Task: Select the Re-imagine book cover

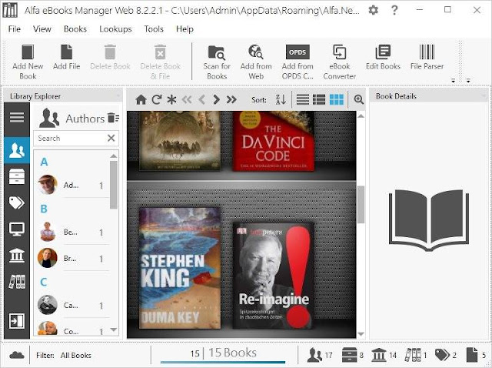Action: [273, 276]
